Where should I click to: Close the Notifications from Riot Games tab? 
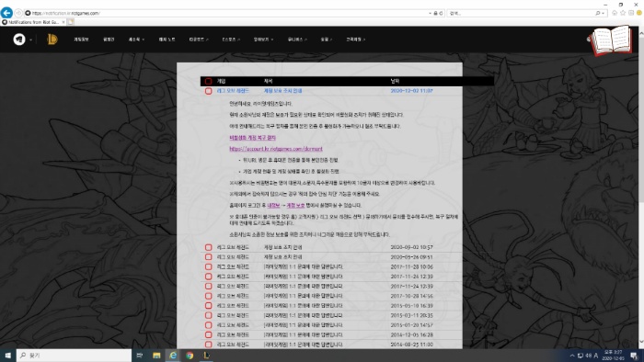tap(63, 22)
